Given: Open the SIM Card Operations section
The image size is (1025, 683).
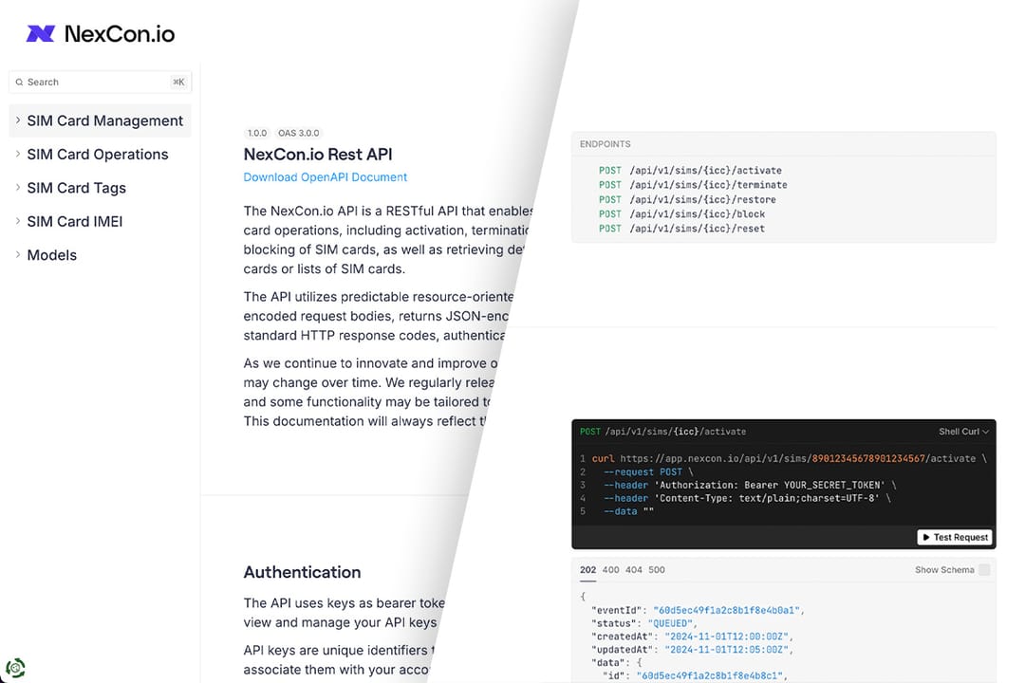Looking at the screenshot, I should (98, 155).
